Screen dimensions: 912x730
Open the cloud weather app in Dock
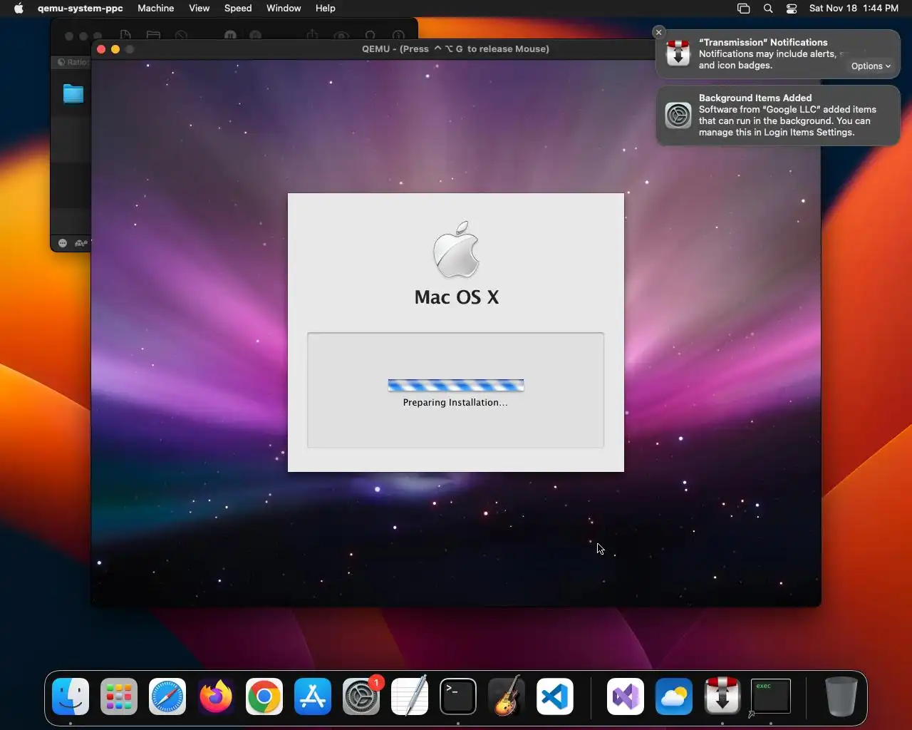point(674,696)
